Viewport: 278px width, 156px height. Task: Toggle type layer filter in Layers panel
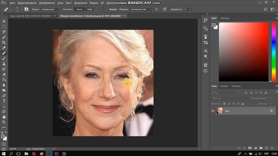[256, 92]
